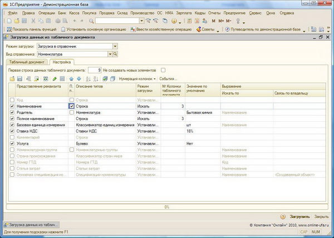334x238 pixels.
Task: Click the 0% progress bar
Action: tap(167, 207)
